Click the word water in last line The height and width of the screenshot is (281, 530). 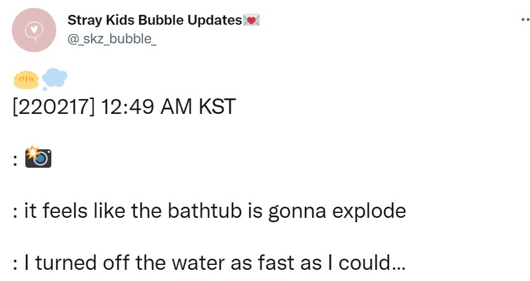point(199,262)
